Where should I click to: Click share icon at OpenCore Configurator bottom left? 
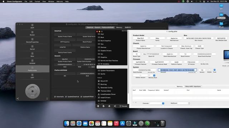(x=18, y=98)
